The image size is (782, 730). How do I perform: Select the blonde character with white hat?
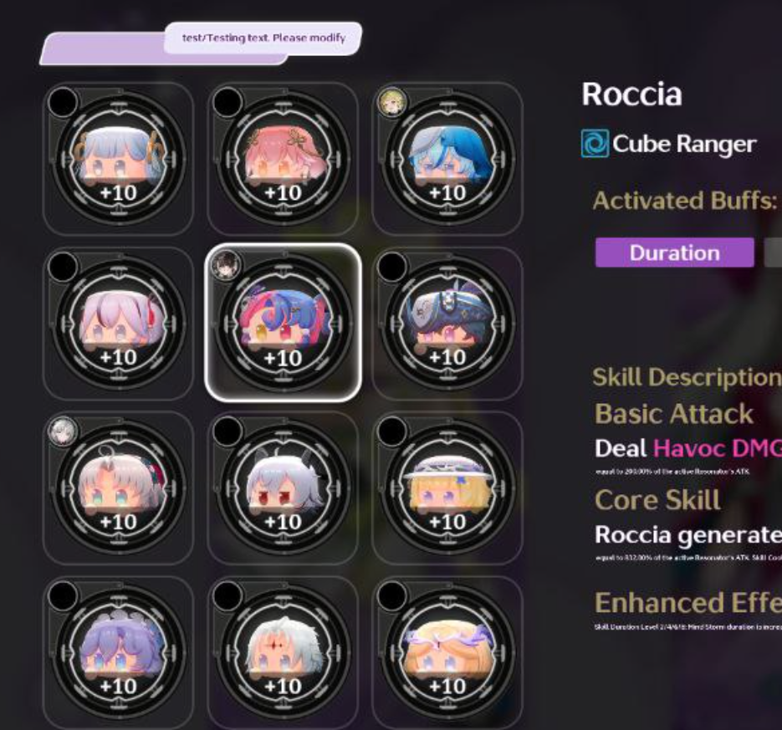(447, 488)
